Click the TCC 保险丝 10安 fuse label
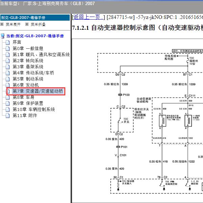The image size is (203, 203). click(194, 61)
